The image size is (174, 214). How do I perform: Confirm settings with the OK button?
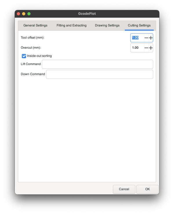tap(147, 189)
